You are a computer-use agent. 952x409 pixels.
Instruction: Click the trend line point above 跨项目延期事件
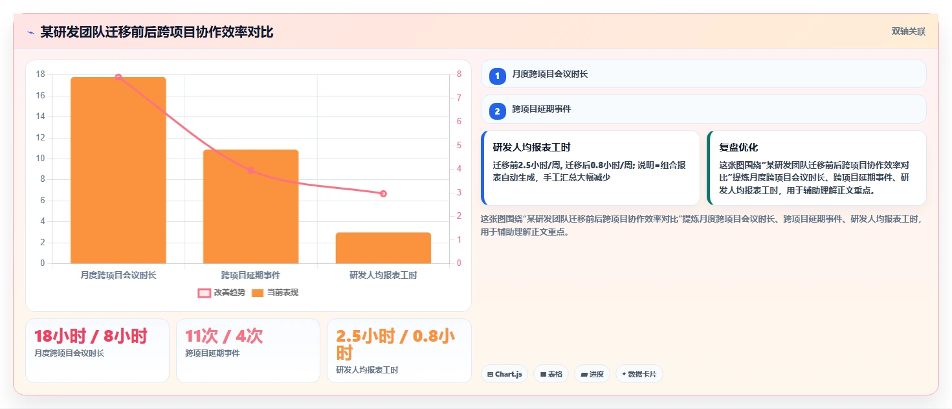pyautogui.click(x=250, y=170)
